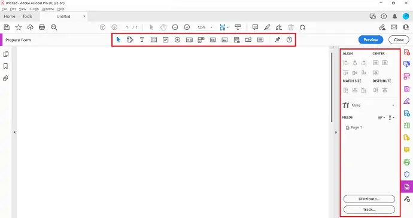
Task: Select the Add Text field tool
Action: pos(154,40)
